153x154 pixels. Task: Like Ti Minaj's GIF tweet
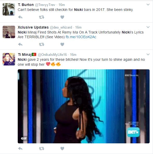[x=62, y=149]
